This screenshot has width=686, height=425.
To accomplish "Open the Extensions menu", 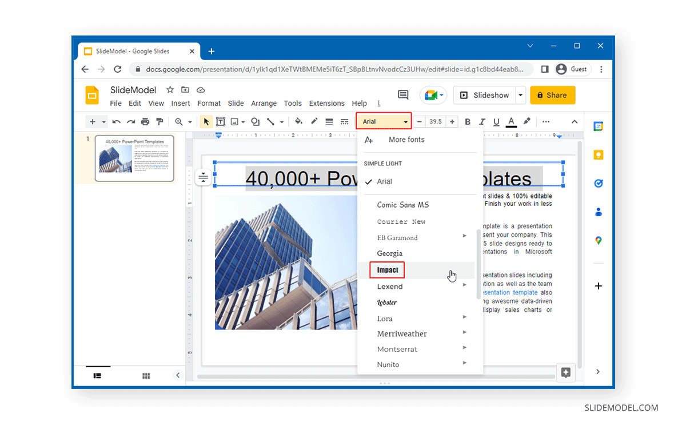I will [327, 104].
